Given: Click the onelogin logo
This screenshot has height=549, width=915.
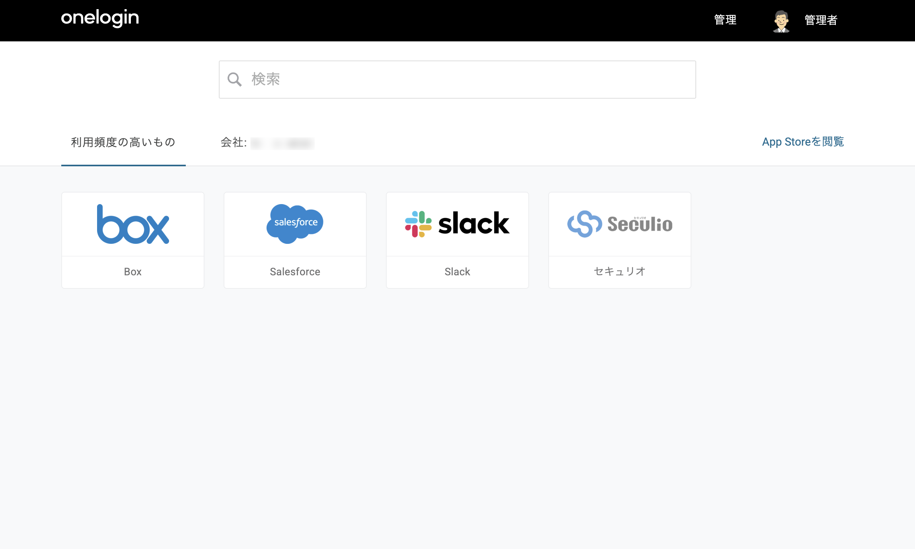Looking at the screenshot, I should point(100,19).
